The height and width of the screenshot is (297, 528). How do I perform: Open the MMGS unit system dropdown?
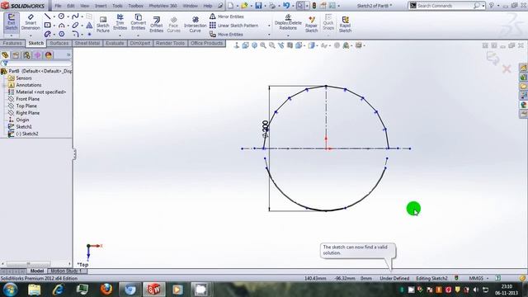coord(478,279)
